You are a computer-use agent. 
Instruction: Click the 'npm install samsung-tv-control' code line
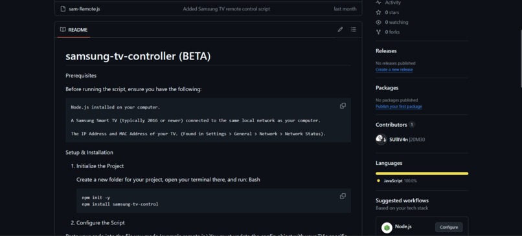(120, 204)
